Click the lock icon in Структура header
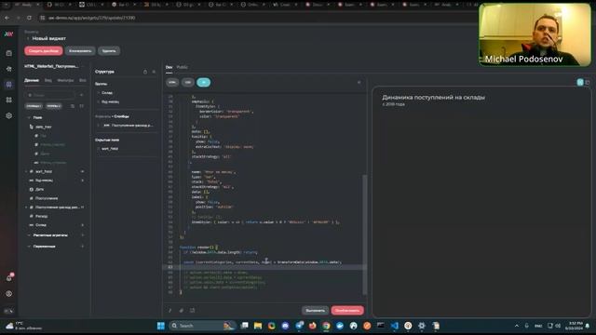Screen dimensions: 596x335 click(145, 72)
